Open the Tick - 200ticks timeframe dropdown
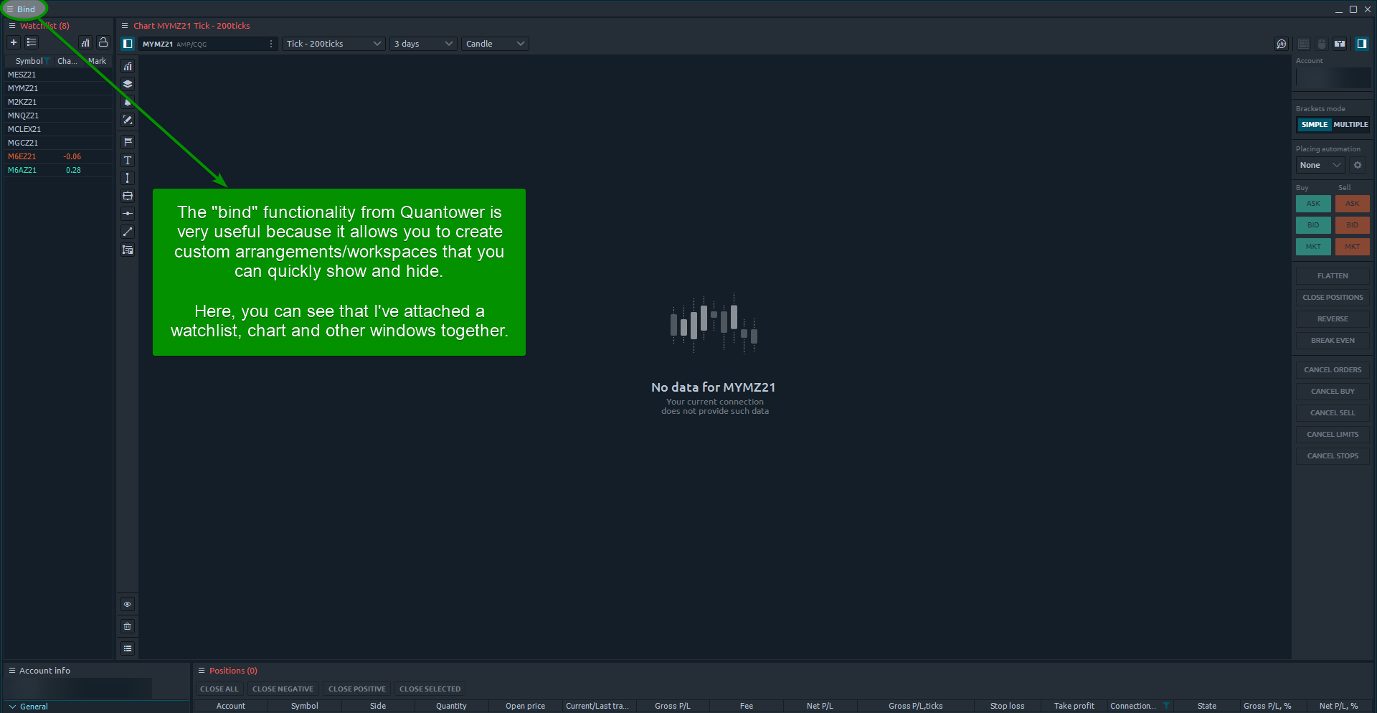The width and height of the screenshot is (1377, 713). click(x=333, y=44)
